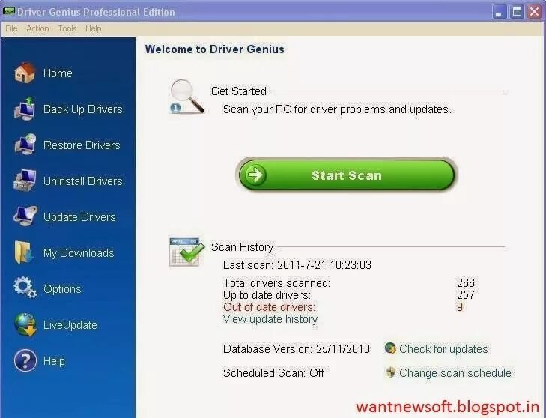
Task: Click the Scheduled Scan: Off text
Action: click(x=273, y=373)
